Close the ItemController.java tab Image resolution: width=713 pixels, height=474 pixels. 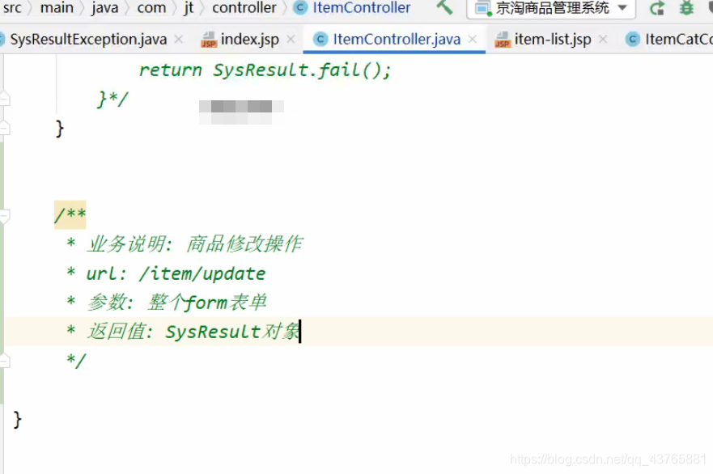(x=473, y=40)
